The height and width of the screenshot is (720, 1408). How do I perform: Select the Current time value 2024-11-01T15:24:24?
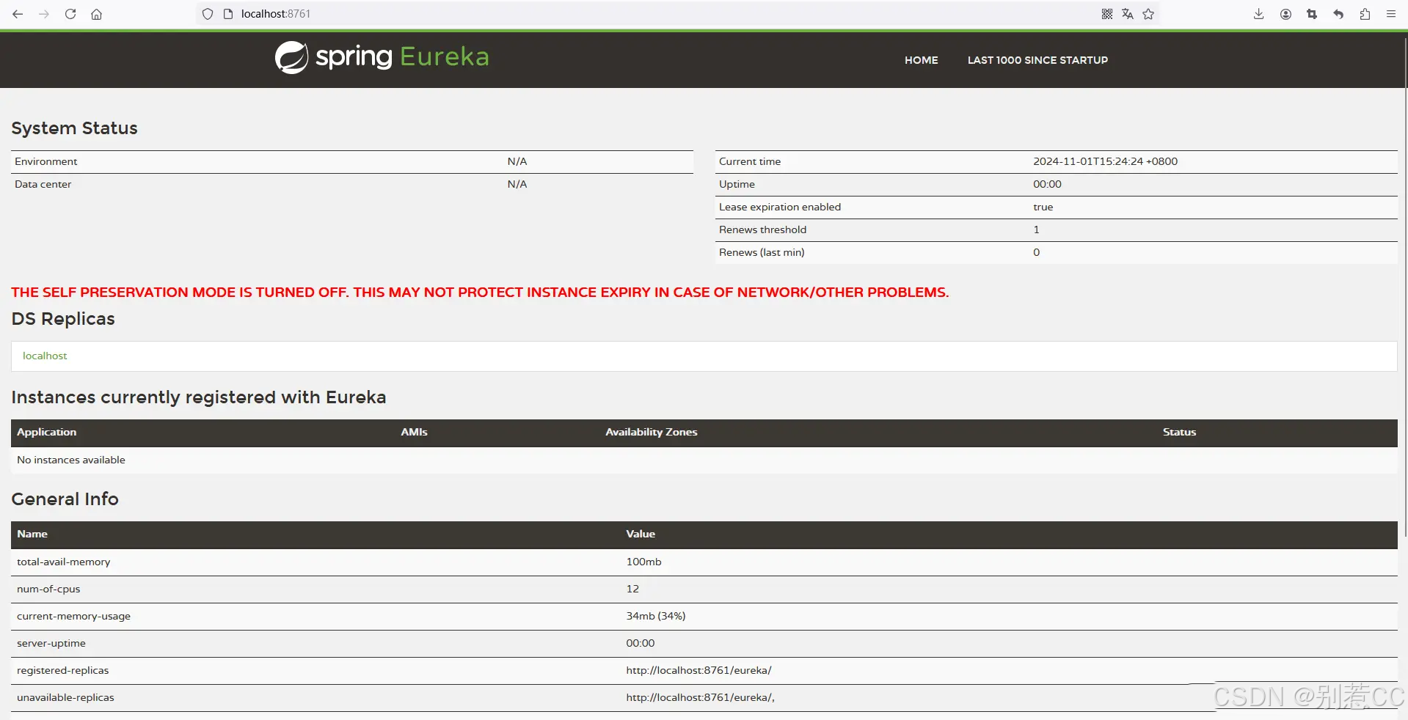1105,161
